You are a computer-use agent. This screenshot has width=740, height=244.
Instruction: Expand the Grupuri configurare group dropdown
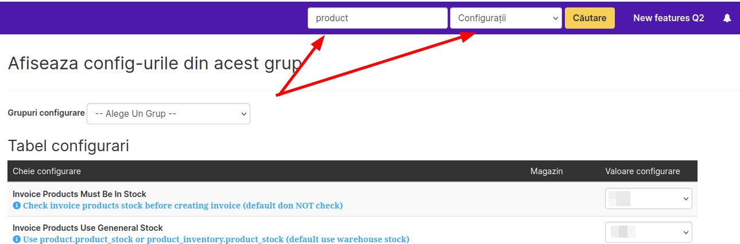168,113
